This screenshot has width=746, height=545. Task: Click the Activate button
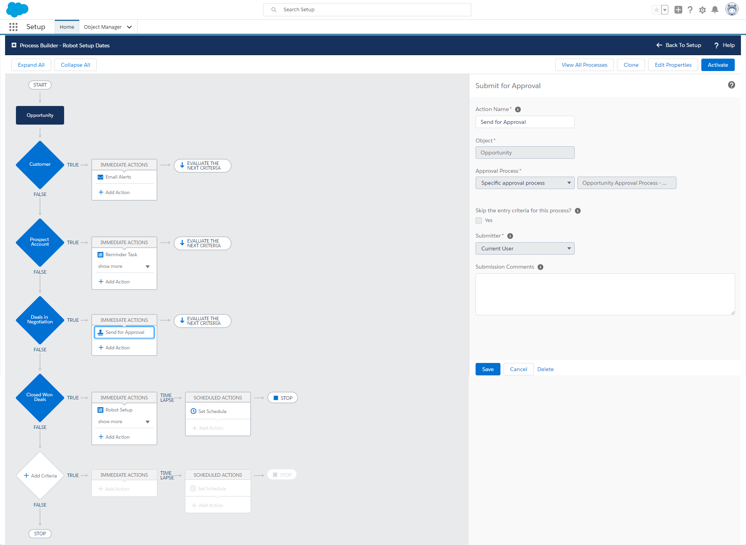coord(717,65)
